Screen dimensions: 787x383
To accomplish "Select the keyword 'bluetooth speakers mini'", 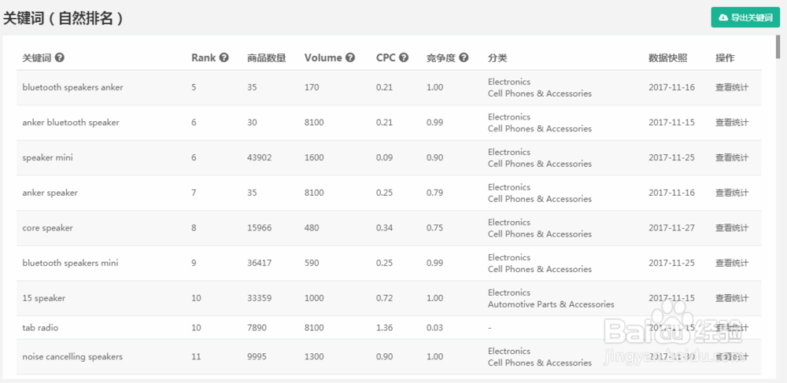I will coord(70,263).
